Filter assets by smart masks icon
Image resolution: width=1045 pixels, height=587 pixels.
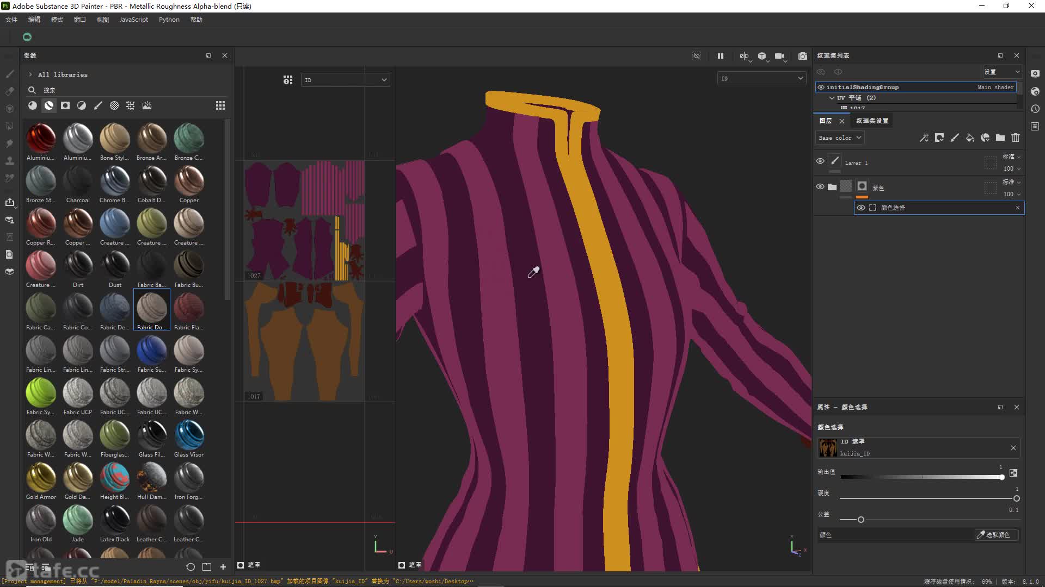point(65,105)
